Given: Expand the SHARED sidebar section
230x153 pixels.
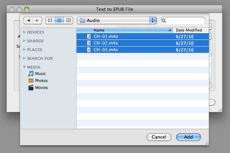Looking at the screenshot, I should coord(24,41).
